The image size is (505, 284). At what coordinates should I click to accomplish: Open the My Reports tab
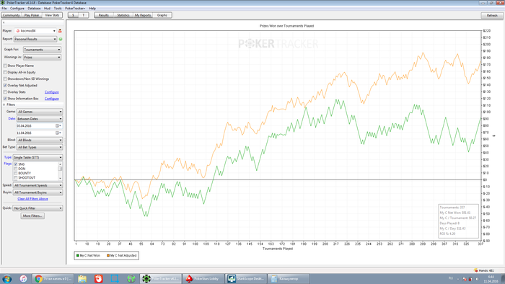click(143, 15)
